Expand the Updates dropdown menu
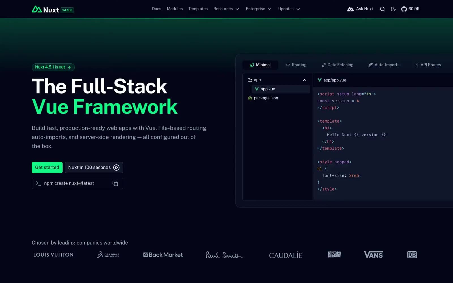Viewport: 453px width, 283px height. coord(289,9)
